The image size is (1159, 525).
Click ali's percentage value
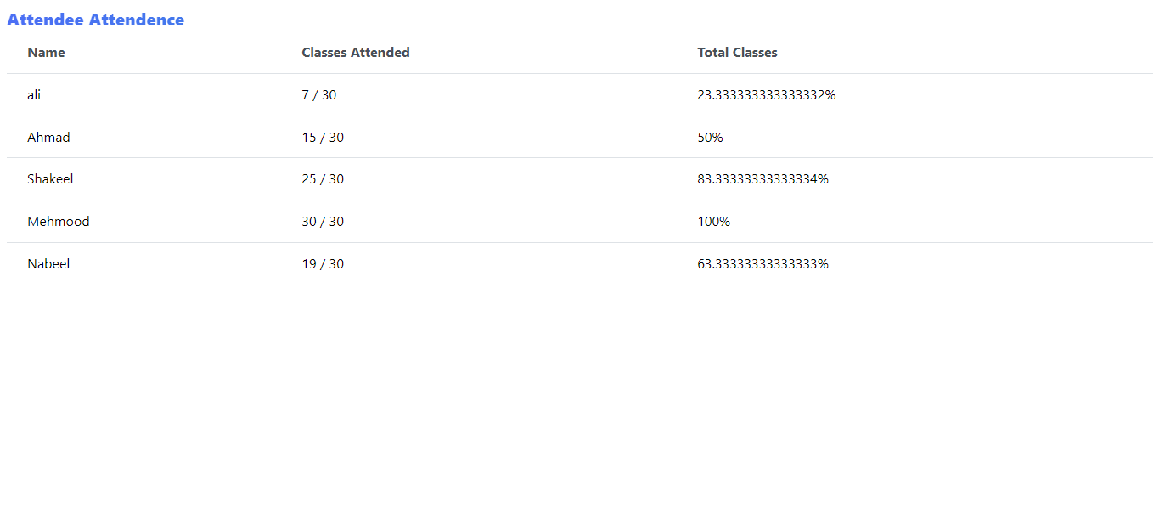tap(767, 94)
